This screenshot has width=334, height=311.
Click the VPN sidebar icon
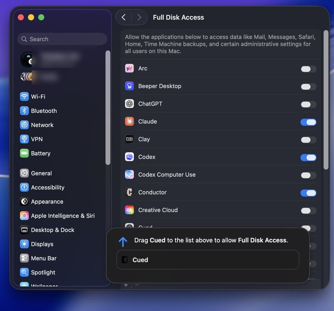(24, 139)
